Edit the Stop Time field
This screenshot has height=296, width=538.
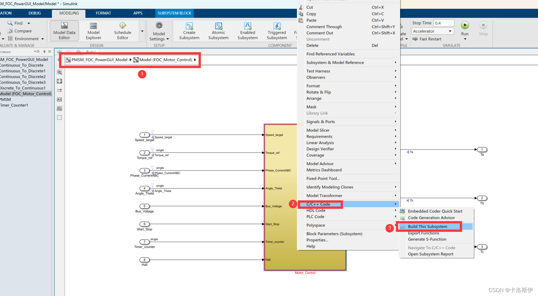444,23
